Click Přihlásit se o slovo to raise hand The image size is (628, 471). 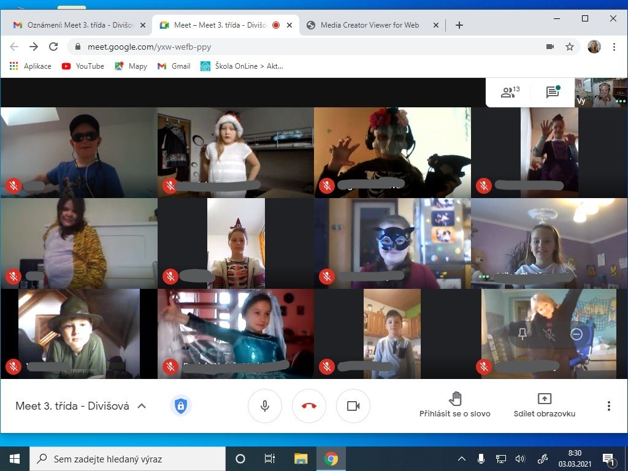454,405
